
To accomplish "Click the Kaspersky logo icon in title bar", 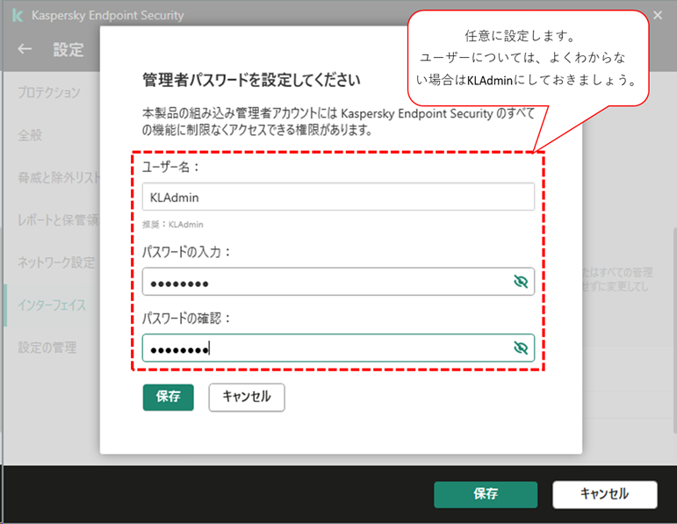I will pyautogui.click(x=18, y=16).
